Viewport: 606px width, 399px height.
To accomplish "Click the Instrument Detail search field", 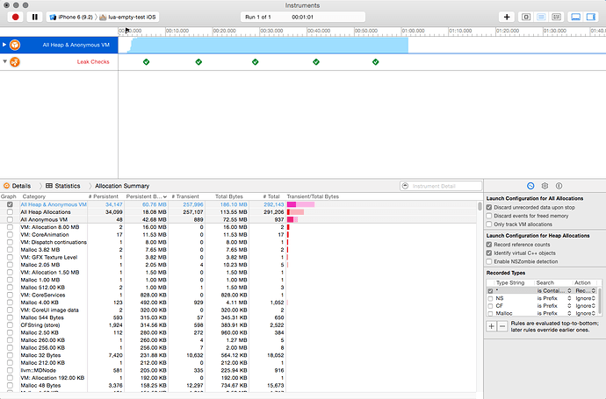I will [441, 186].
